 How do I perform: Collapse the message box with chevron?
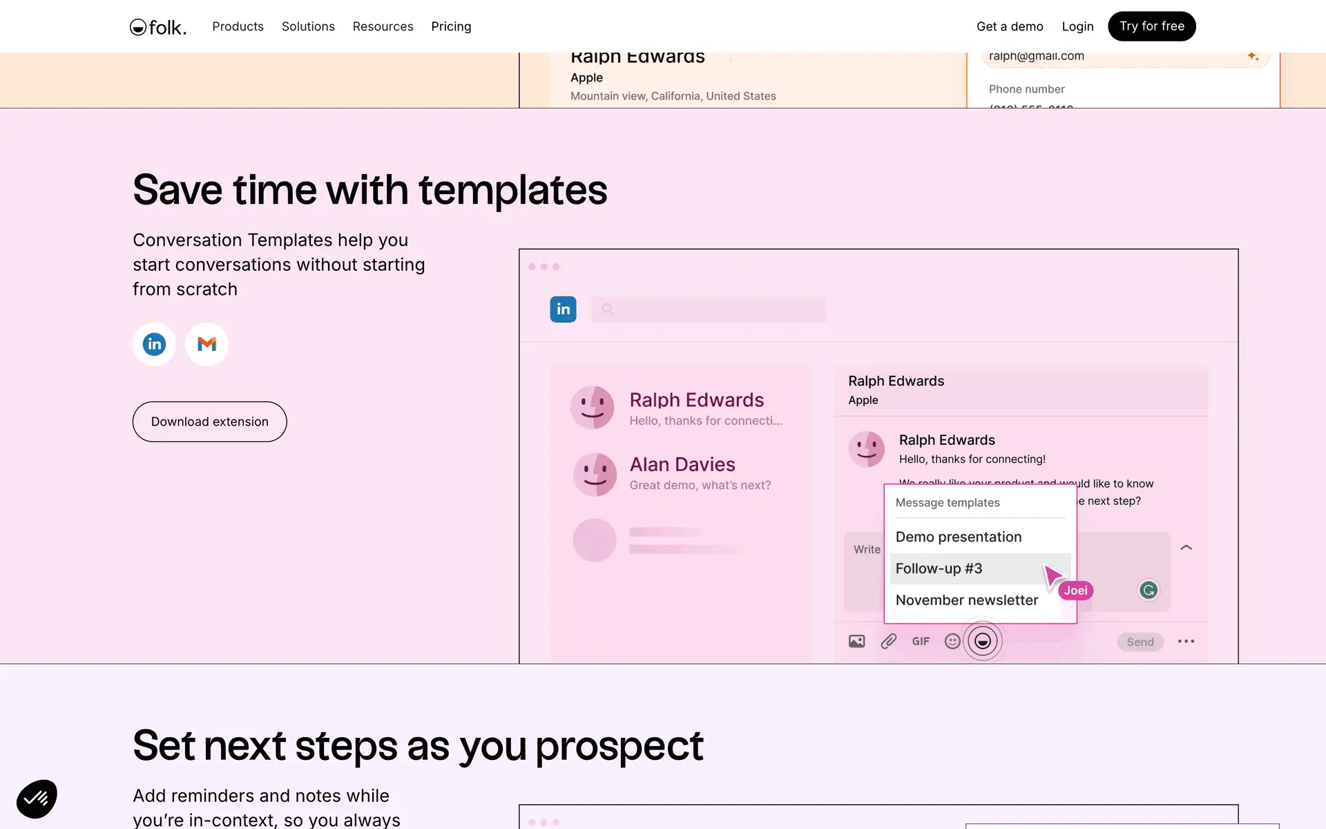pyautogui.click(x=1186, y=547)
